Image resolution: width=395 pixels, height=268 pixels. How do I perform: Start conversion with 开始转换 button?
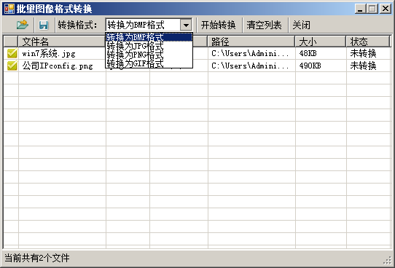click(x=219, y=25)
